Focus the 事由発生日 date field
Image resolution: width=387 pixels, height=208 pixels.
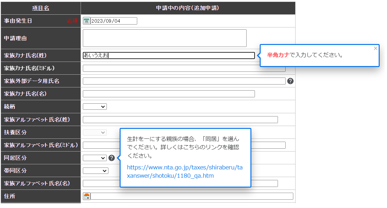(x=114, y=21)
